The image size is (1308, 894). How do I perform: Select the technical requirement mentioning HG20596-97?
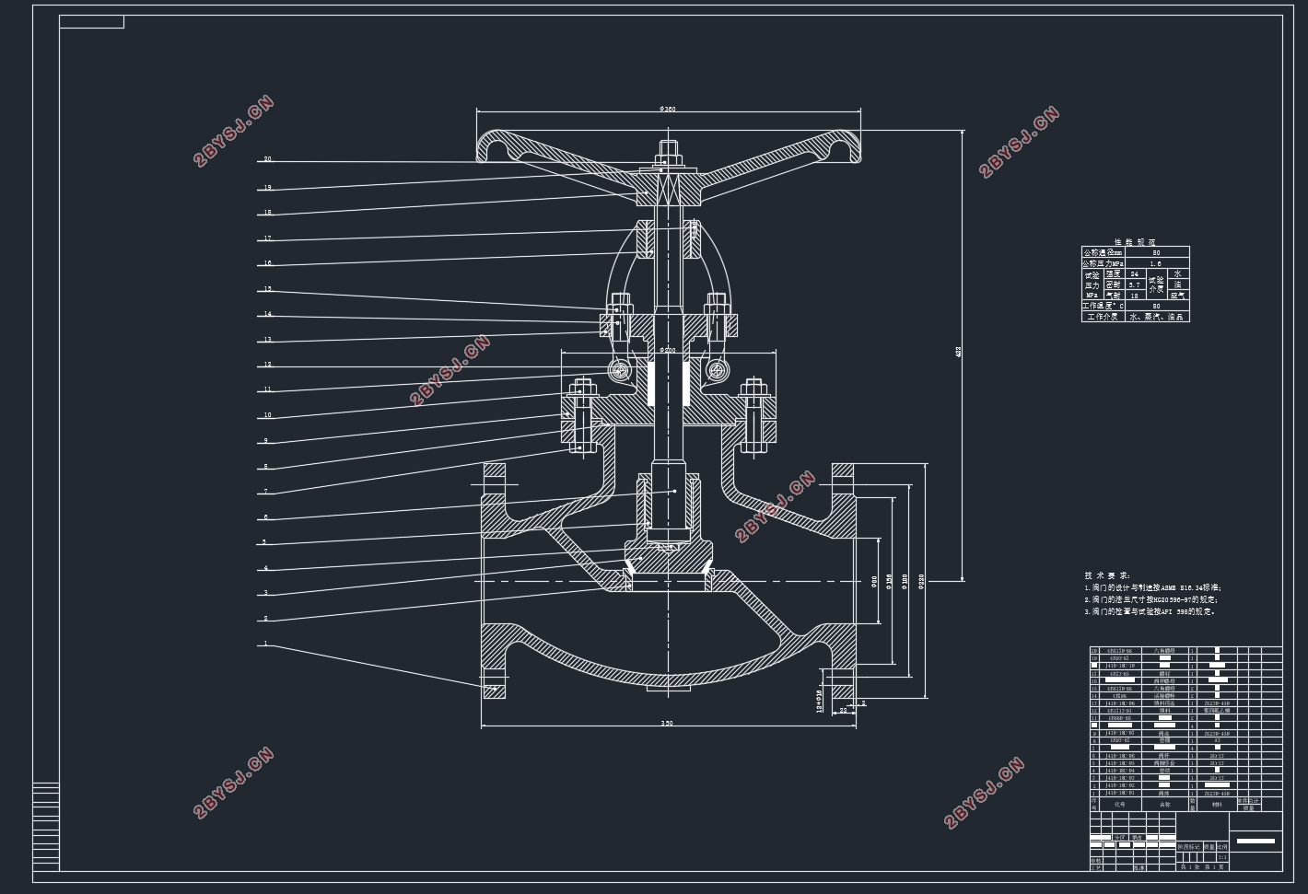point(1151,598)
